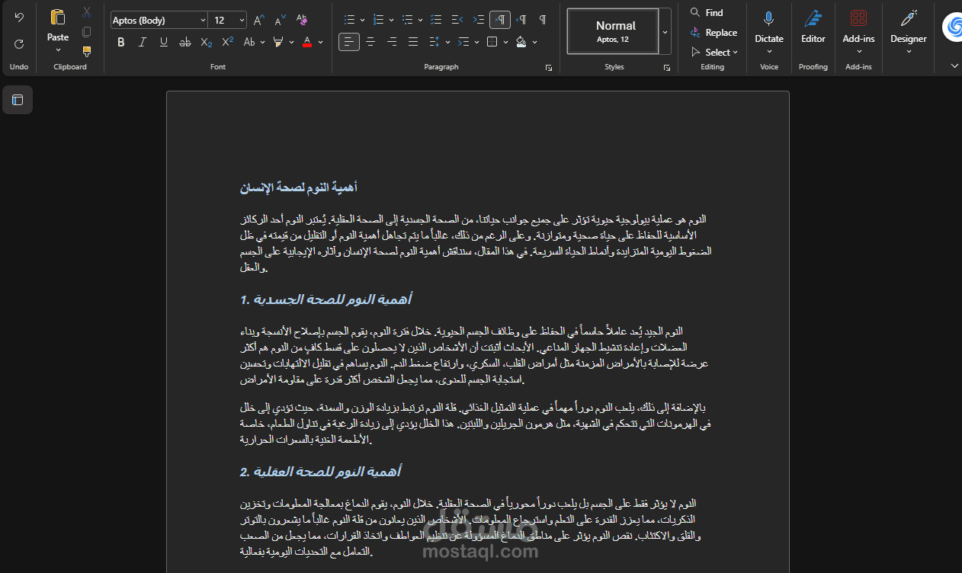
Task: Click the checklist icon
Action: [436, 19]
